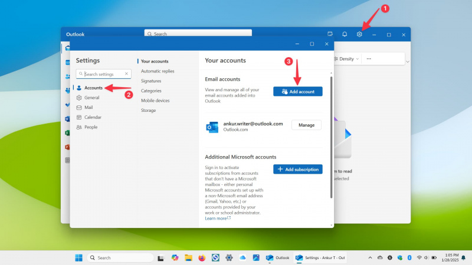Click the Outlook.com account logo icon

[x=212, y=127]
